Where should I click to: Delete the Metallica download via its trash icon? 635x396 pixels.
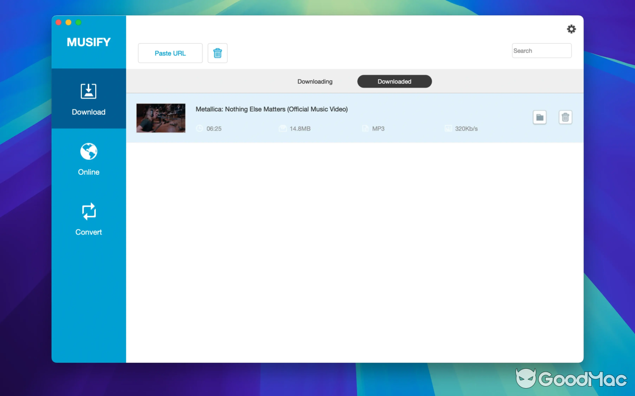coord(565,117)
